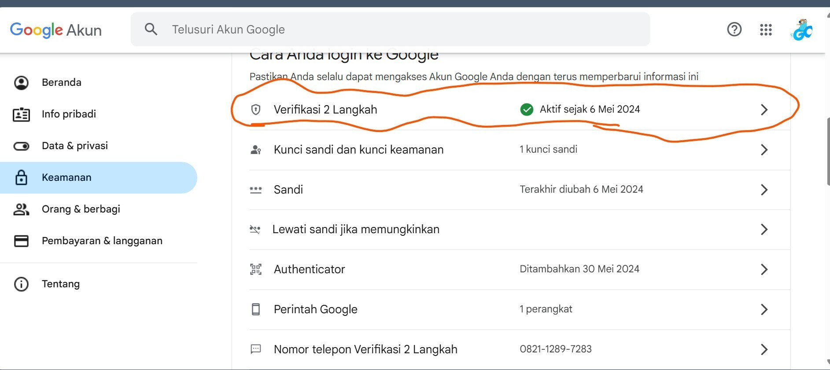This screenshot has height=370, width=830.
Task: Click Terakhir diubah 6 Mei 2024 text
Action: 581,189
